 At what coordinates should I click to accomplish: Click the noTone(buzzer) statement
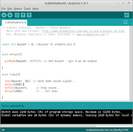coord(16,88)
